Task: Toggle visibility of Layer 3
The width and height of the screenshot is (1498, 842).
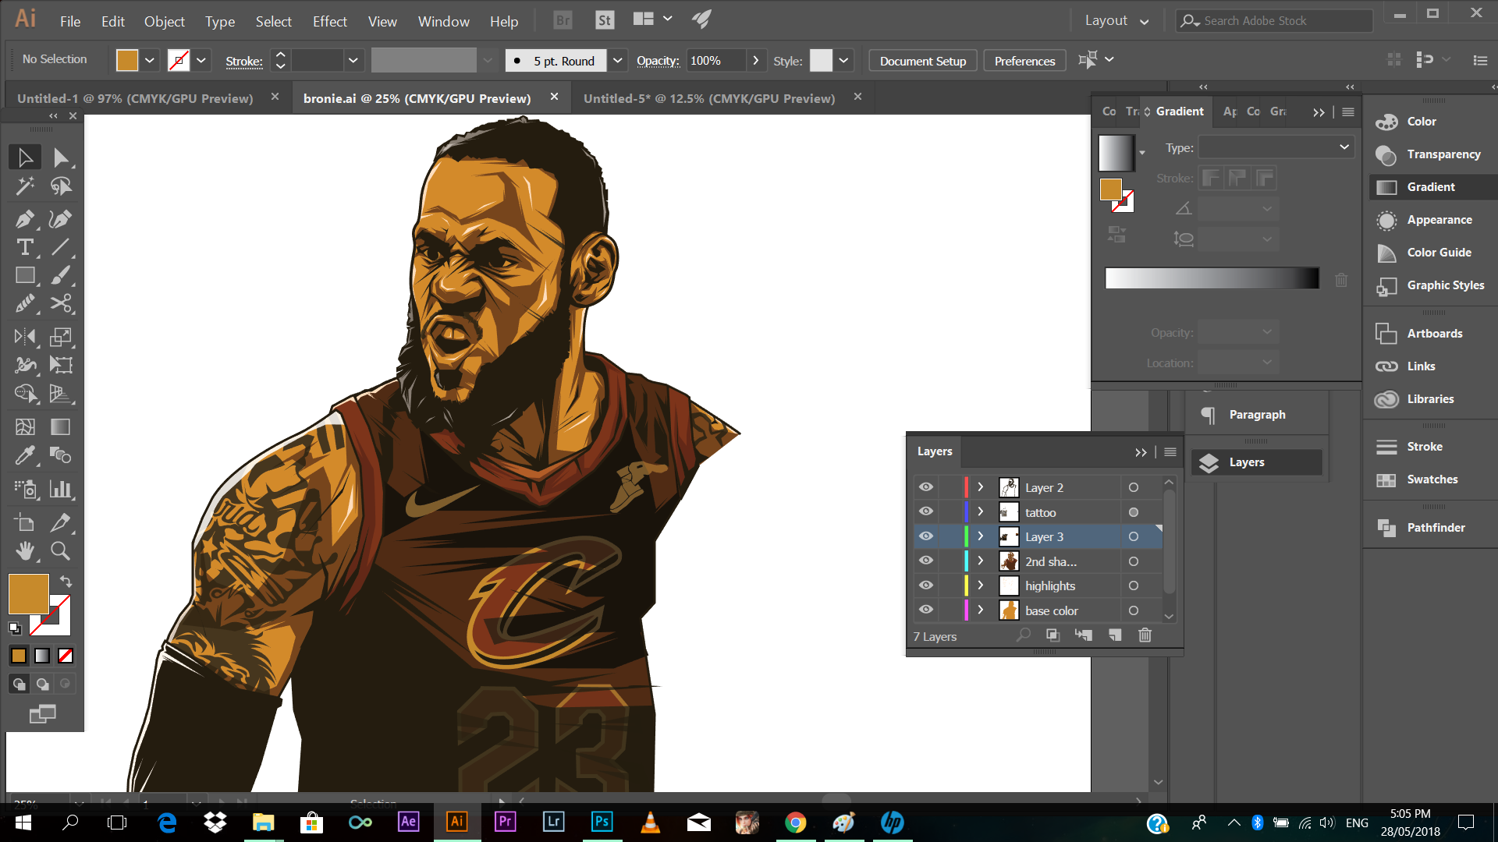Action: tap(926, 536)
